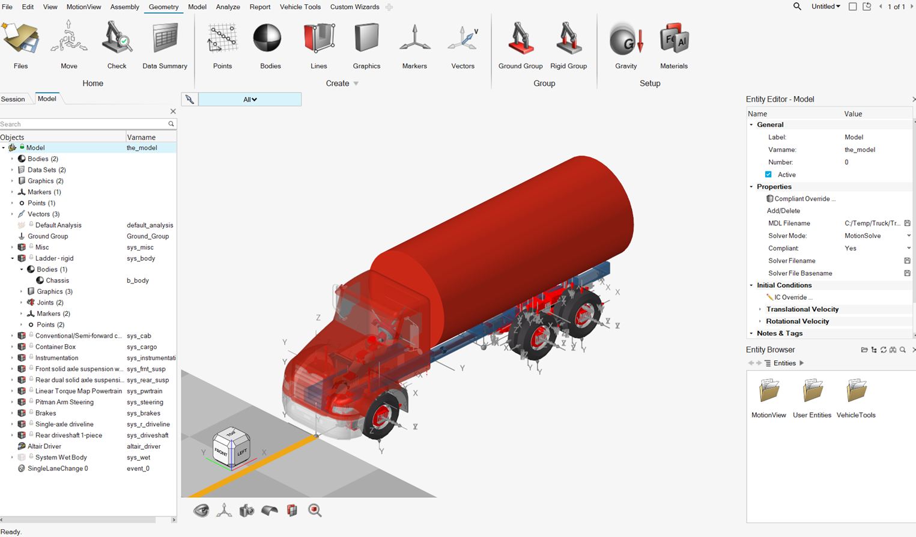Select the Lines tool
The height and width of the screenshot is (537, 916).
tap(318, 44)
